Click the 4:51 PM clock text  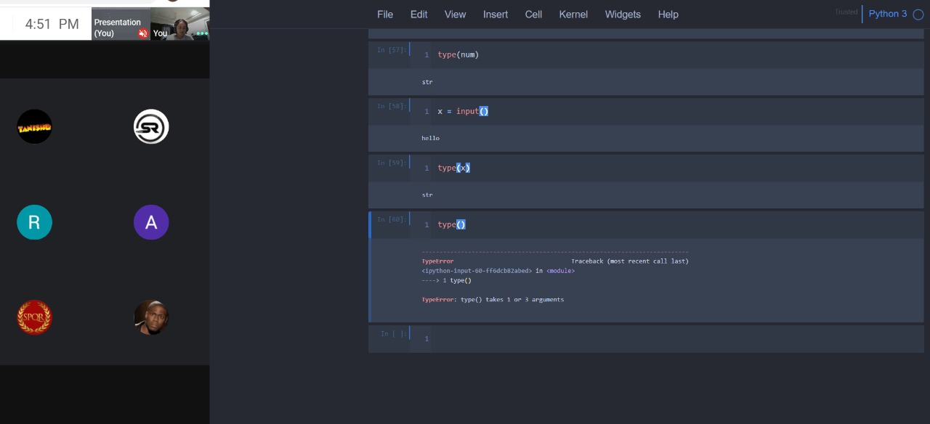click(x=52, y=24)
